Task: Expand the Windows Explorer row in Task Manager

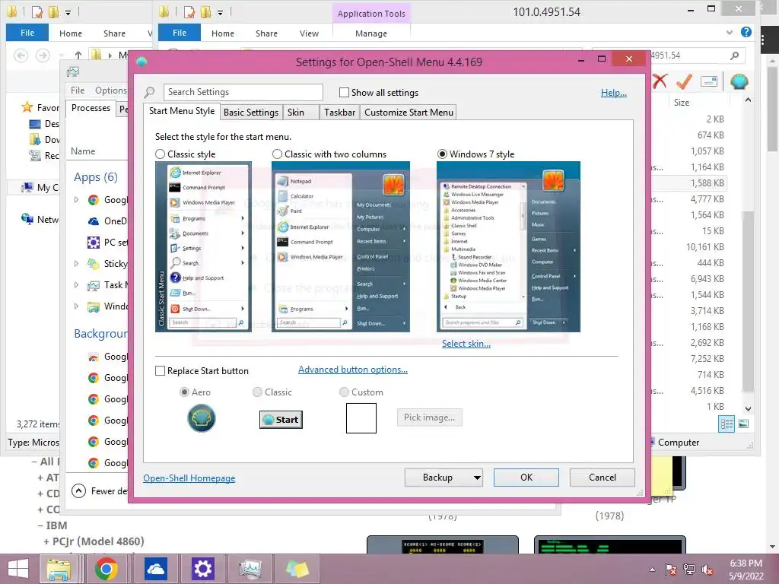Action: point(76,306)
